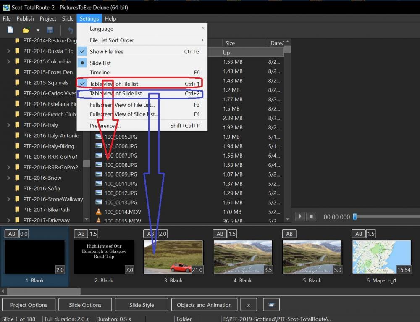Click the window icon button beside x
The image size is (420, 322).
pyautogui.click(x=271, y=305)
